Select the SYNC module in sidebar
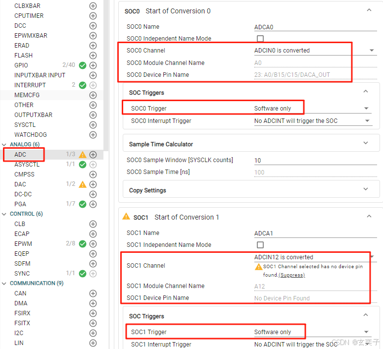This screenshot has width=383, height=349. 22,274
